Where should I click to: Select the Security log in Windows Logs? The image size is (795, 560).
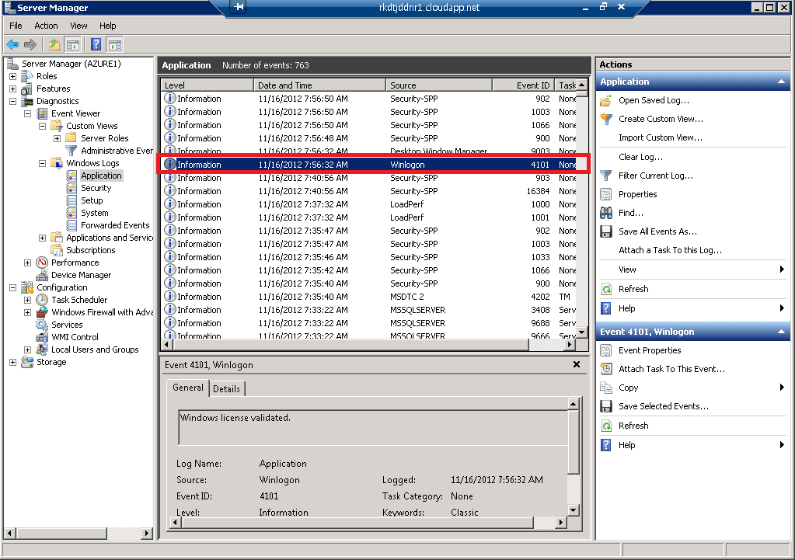coord(96,188)
